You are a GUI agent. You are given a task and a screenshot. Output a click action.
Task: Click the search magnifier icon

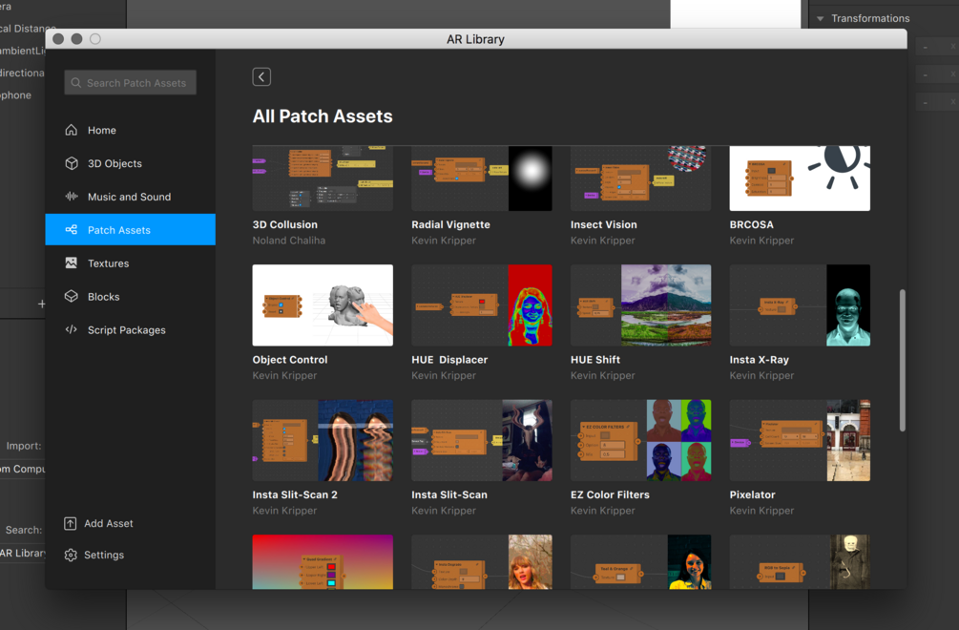pyautogui.click(x=75, y=83)
